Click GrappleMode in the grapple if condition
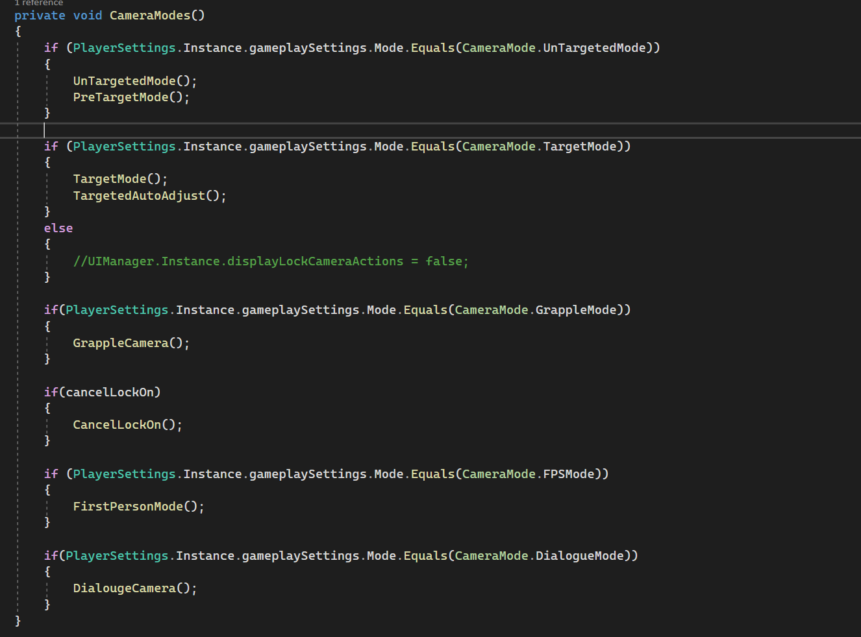Image resolution: width=861 pixels, height=637 pixels. point(576,310)
